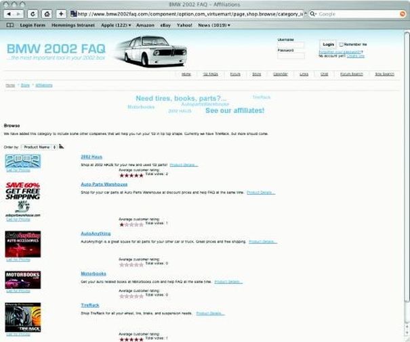Click the Affiliations breadcrumb link
410x342 pixels.
(44, 86)
